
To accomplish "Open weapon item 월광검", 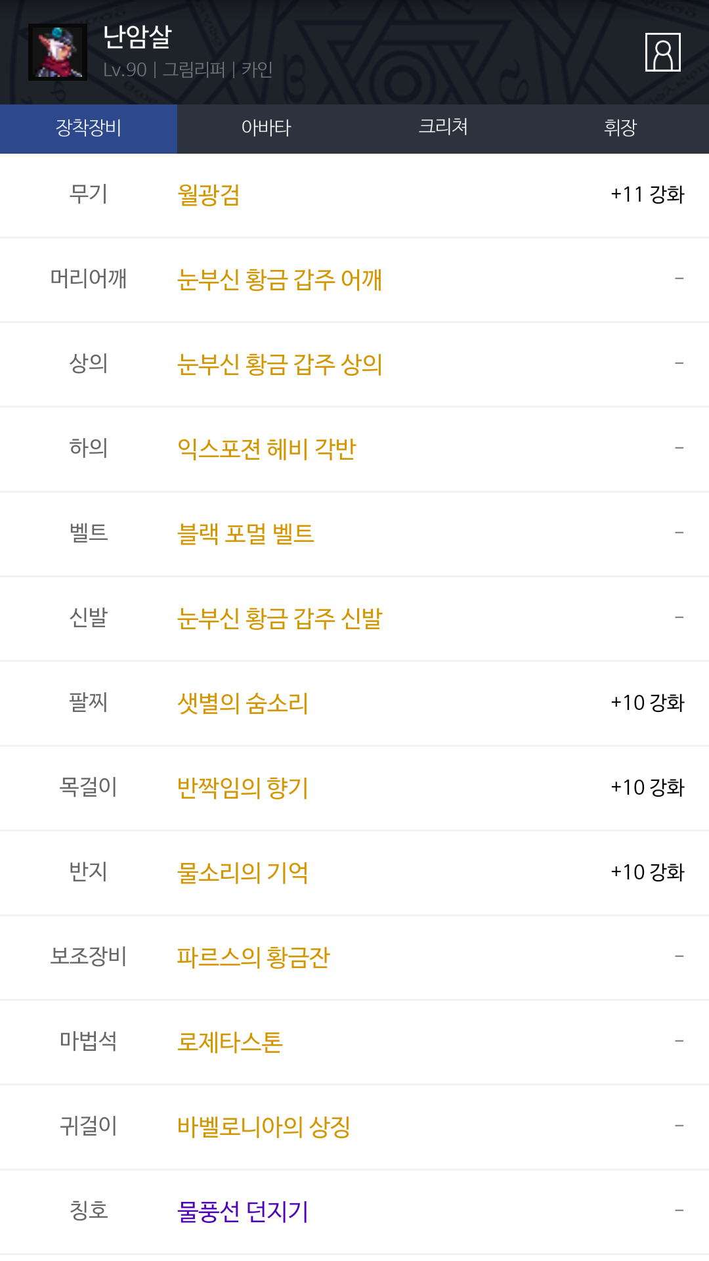I will tap(209, 195).
